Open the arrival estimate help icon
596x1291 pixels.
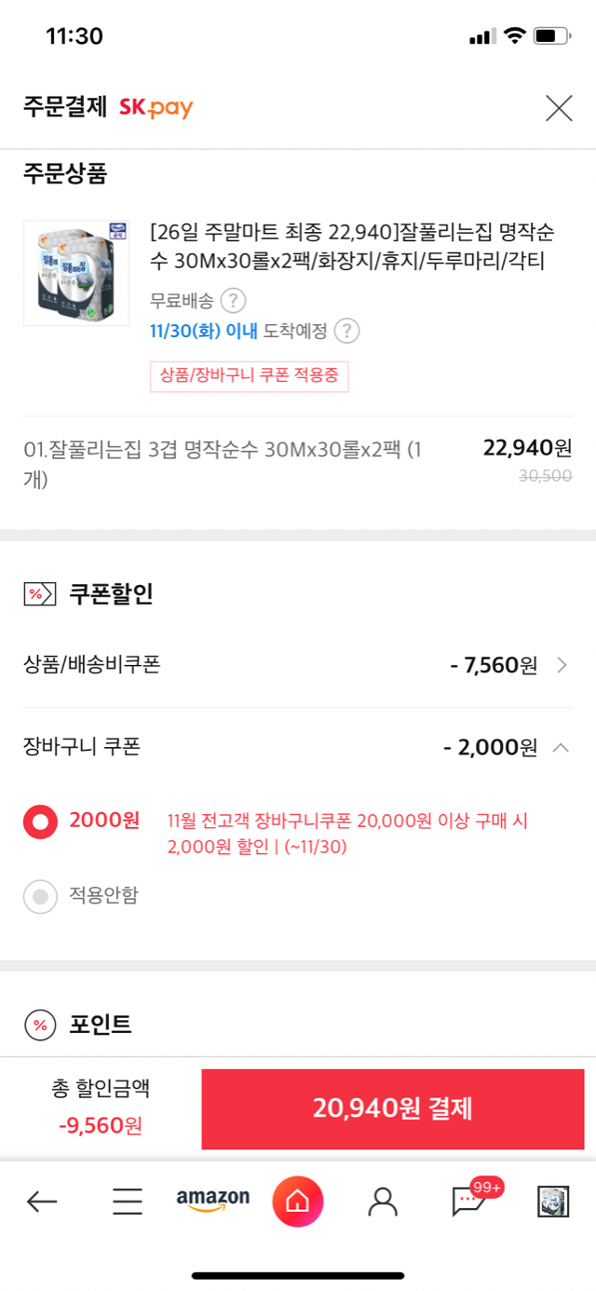[x=346, y=331]
